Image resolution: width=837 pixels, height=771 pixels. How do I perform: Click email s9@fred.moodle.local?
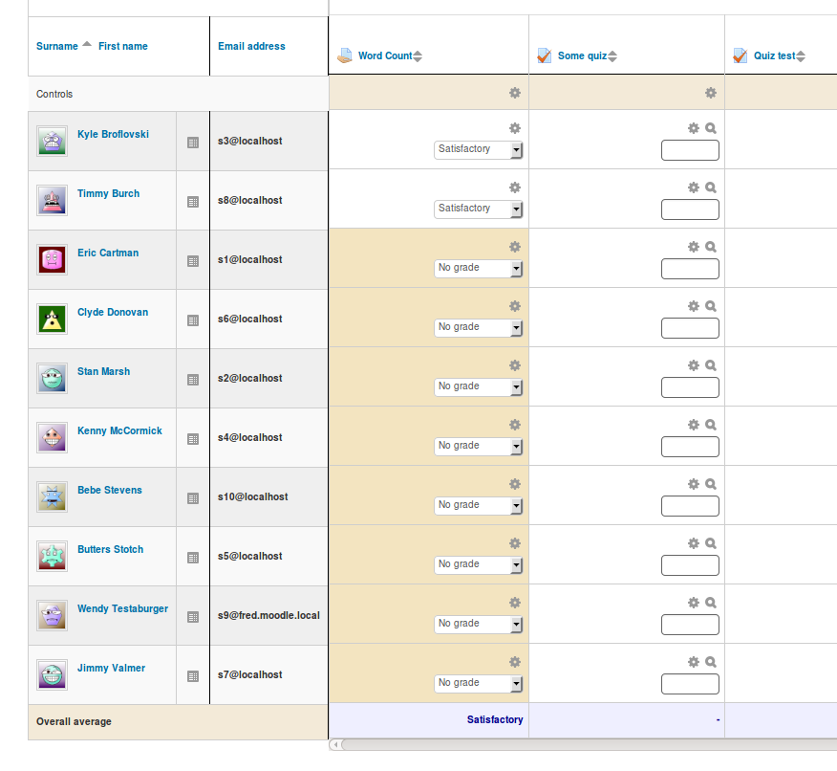[x=268, y=615]
